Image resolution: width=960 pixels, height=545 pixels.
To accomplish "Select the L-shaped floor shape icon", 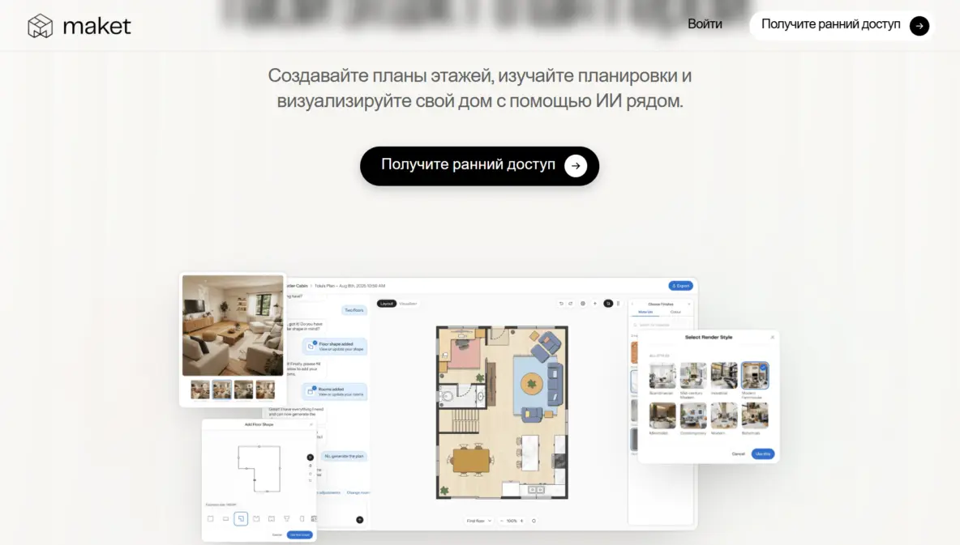I will click(x=241, y=518).
